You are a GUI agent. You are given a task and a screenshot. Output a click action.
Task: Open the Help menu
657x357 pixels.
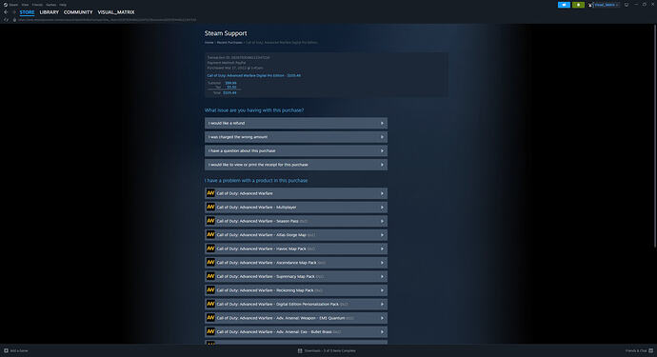click(x=63, y=5)
